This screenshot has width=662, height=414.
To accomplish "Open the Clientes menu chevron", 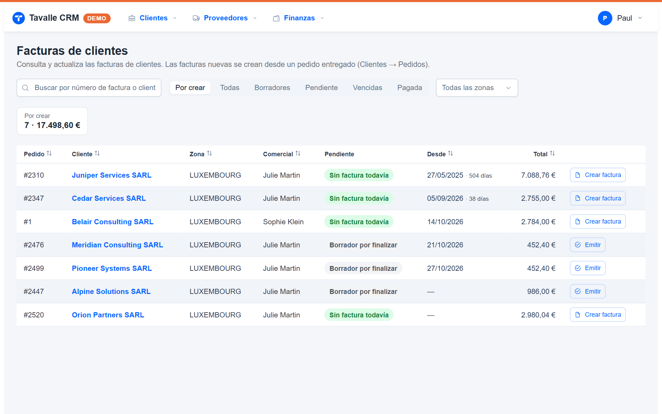I will click(175, 18).
